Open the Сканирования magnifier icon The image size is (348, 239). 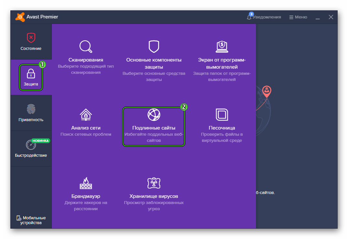click(x=86, y=46)
